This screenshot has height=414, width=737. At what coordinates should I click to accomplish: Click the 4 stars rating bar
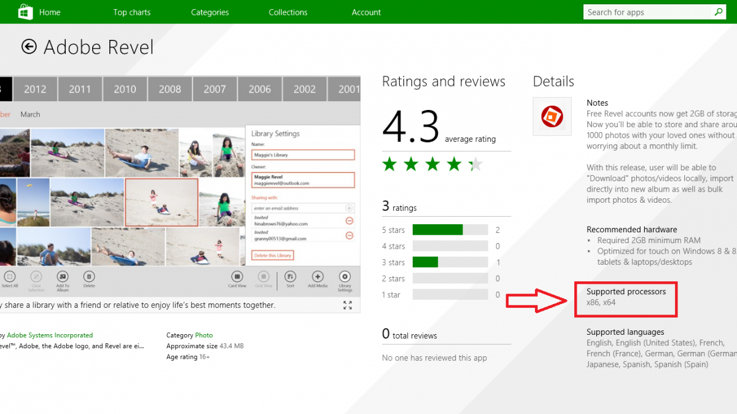pos(450,246)
